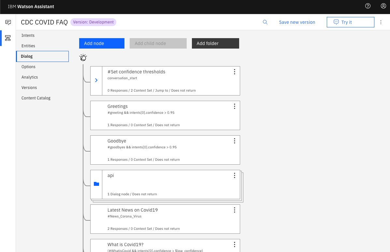
Task: Select the Dialog tab
Action: pyautogui.click(x=43, y=56)
